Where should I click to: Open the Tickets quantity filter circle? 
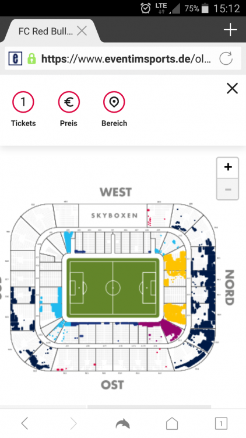coord(23,102)
